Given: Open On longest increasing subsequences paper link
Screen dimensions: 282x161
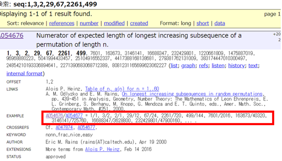Looking at the screenshot, I should (192, 94).
